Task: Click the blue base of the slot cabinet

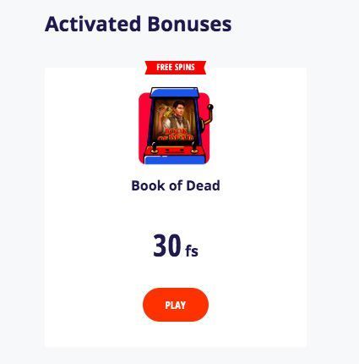Action: coord(174,160)
